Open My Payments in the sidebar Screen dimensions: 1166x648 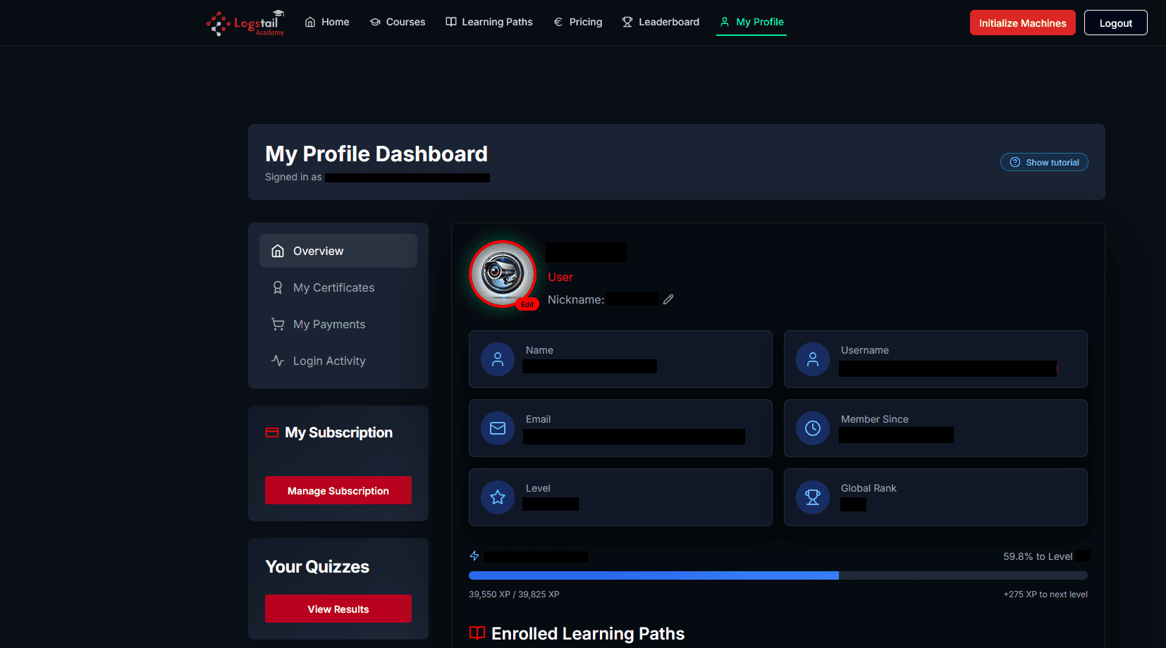pos(338,324)
